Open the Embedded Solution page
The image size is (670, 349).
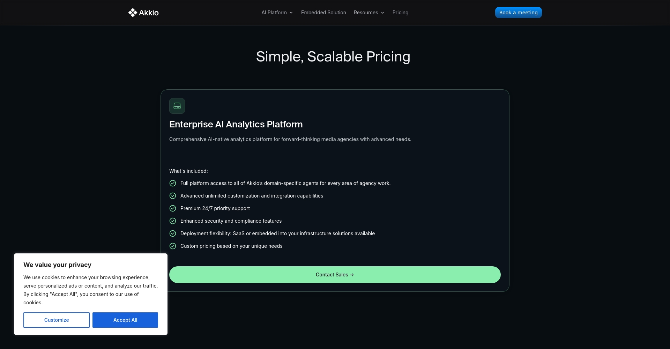(x=323, y=13)
